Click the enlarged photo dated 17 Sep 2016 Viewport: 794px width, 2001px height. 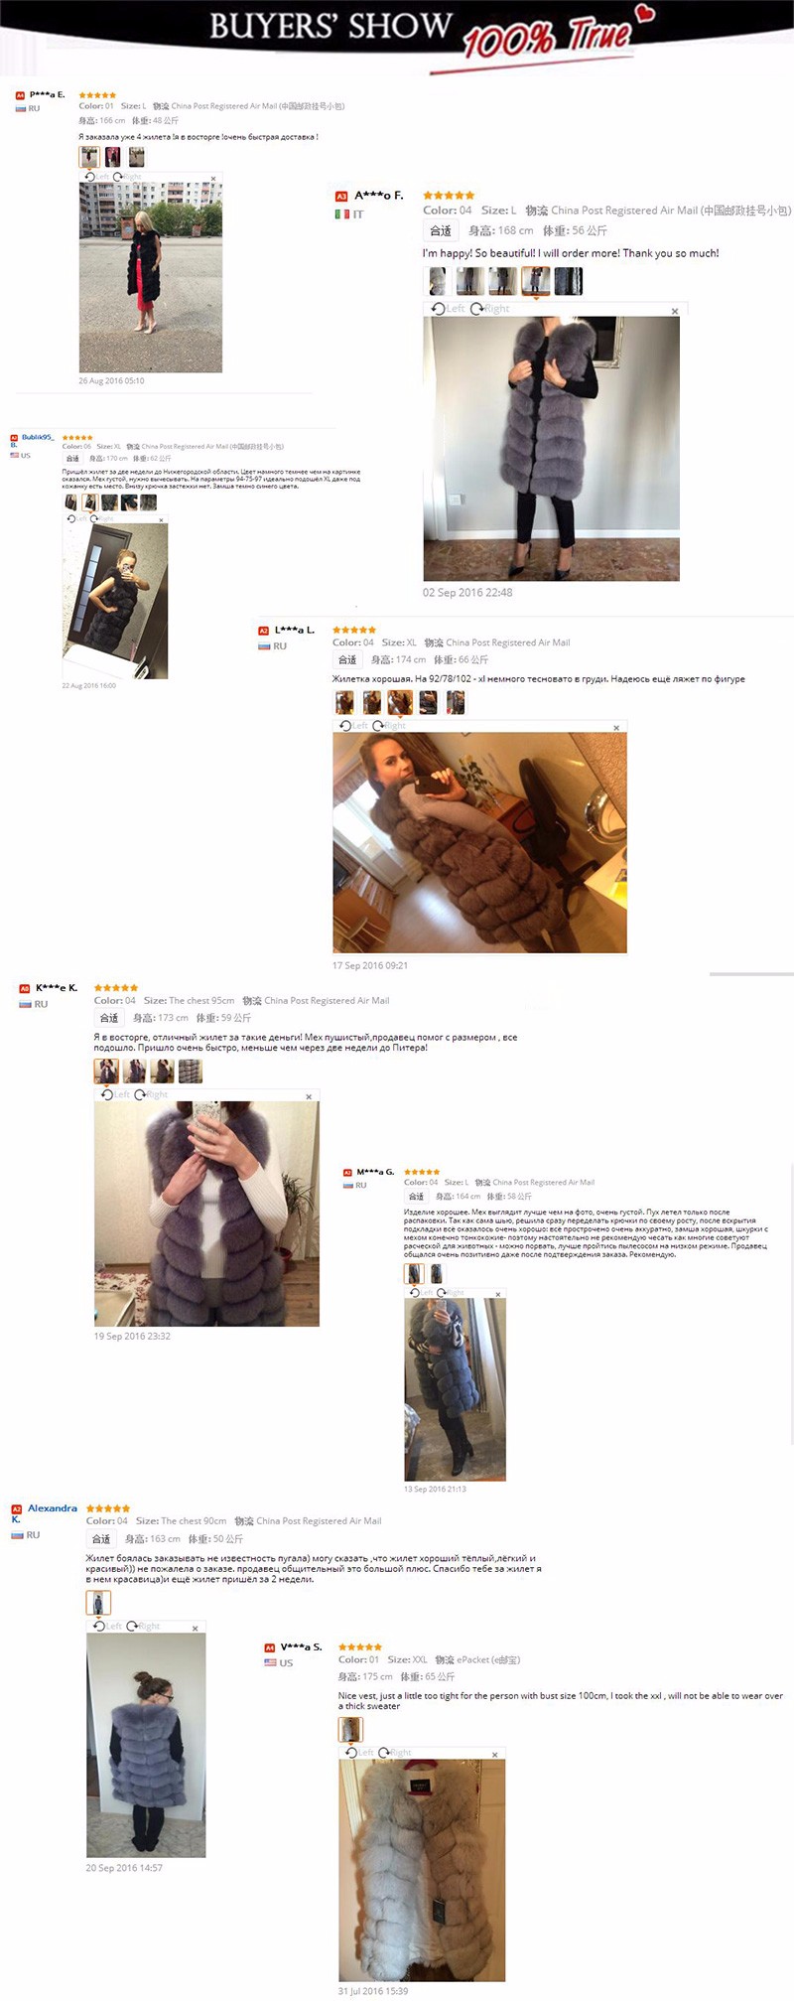point(479,843)
